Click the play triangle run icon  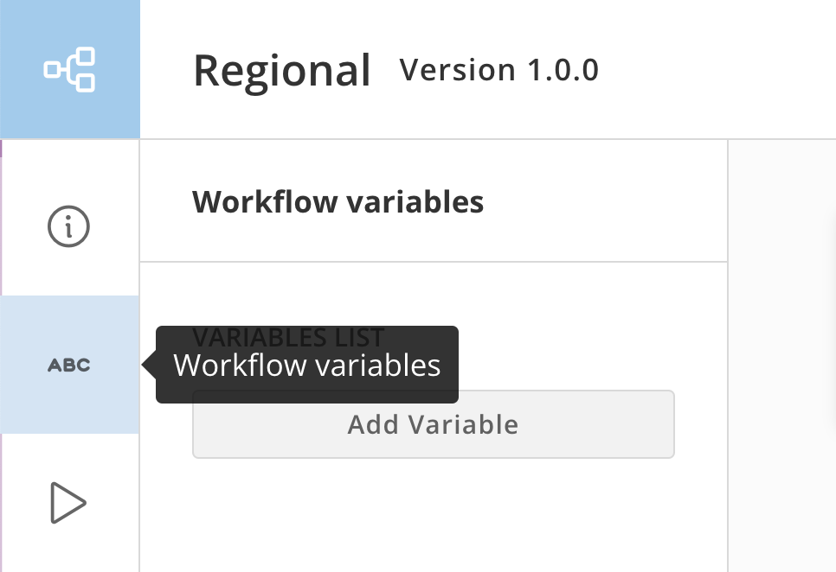tap(68, 503)
